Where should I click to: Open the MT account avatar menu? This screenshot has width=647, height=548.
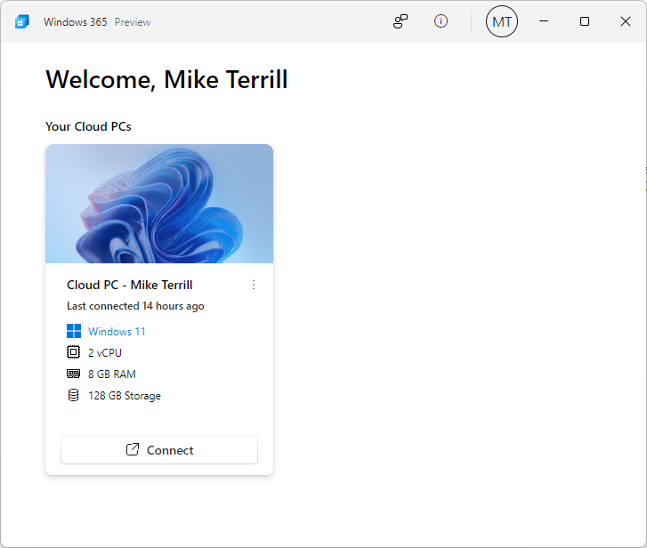[x=501, y=21]
